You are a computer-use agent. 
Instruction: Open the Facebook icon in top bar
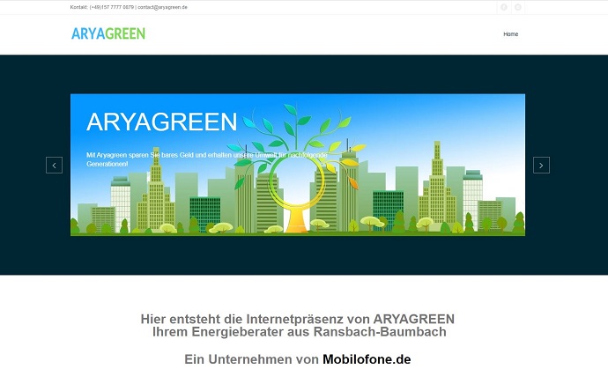click(x=504, y=7)
